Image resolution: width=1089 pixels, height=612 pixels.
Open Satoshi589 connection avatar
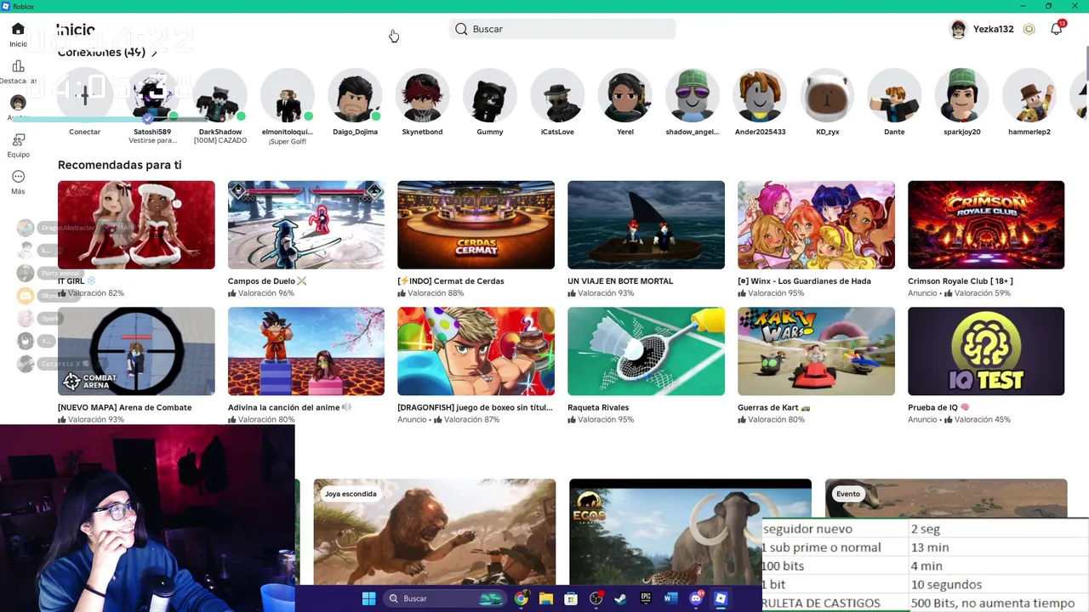pos(152,95)
